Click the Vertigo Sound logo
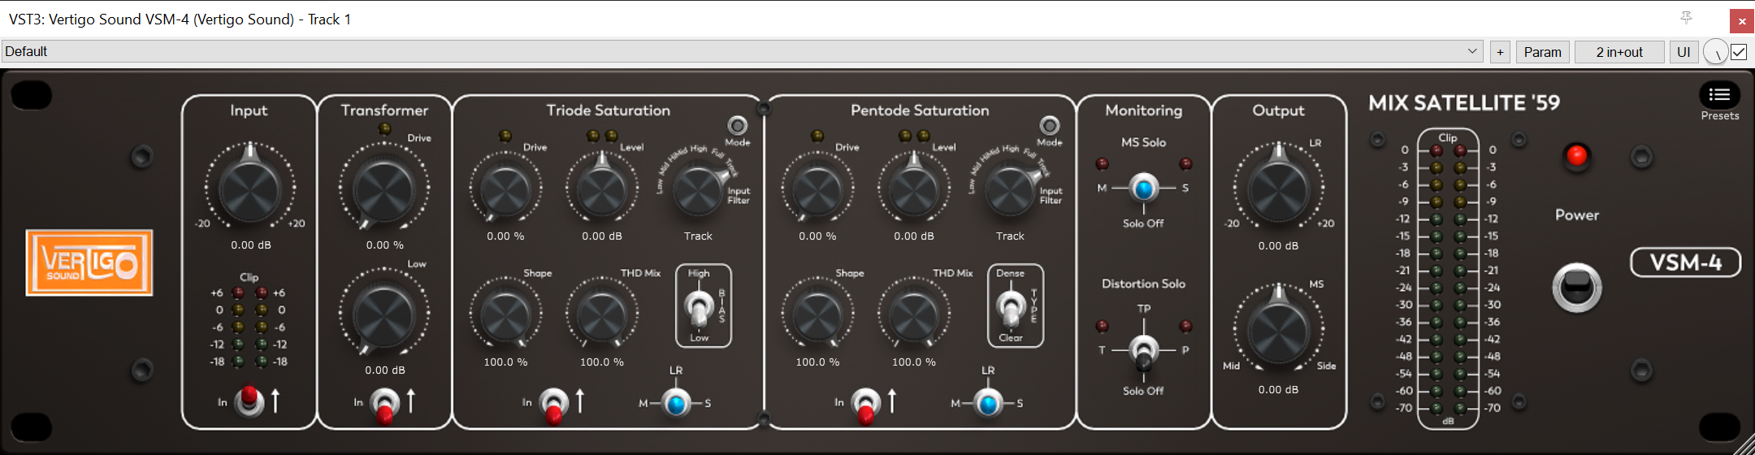The image size is (1755, 455). (x=89, y=262)
